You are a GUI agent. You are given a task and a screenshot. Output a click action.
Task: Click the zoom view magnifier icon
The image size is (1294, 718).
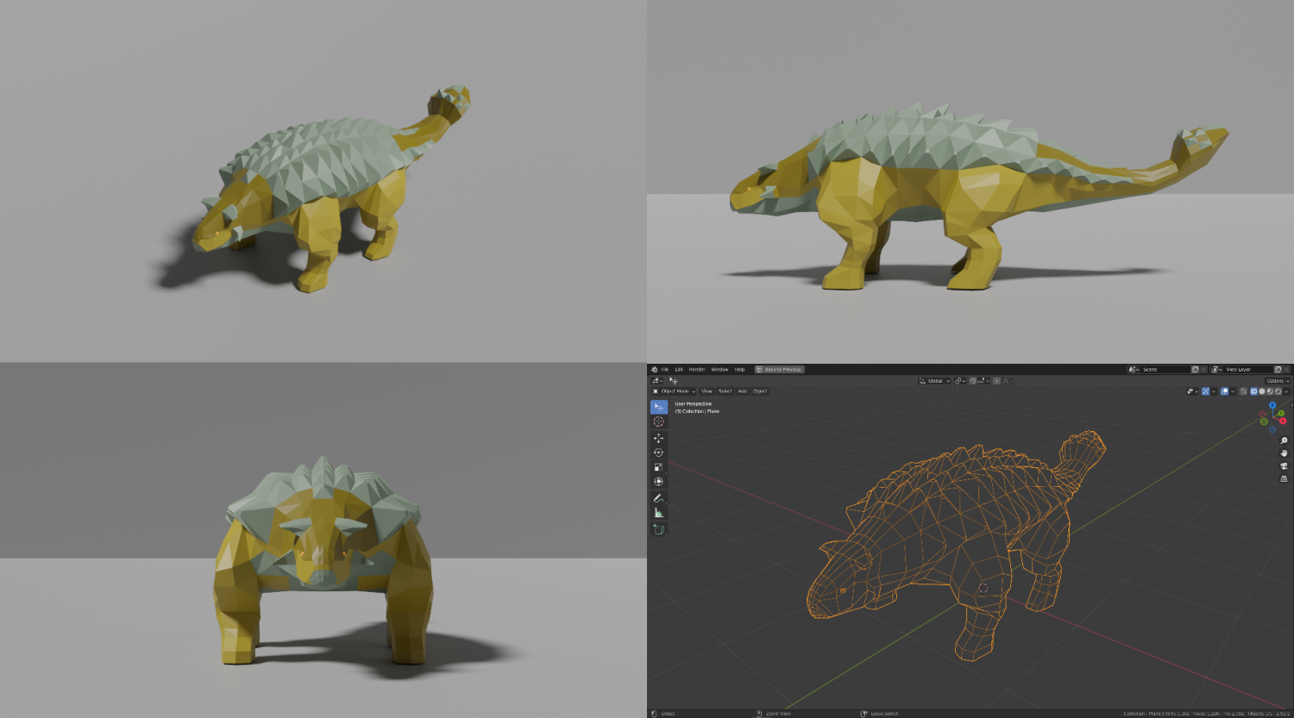tap(1284, 441)
